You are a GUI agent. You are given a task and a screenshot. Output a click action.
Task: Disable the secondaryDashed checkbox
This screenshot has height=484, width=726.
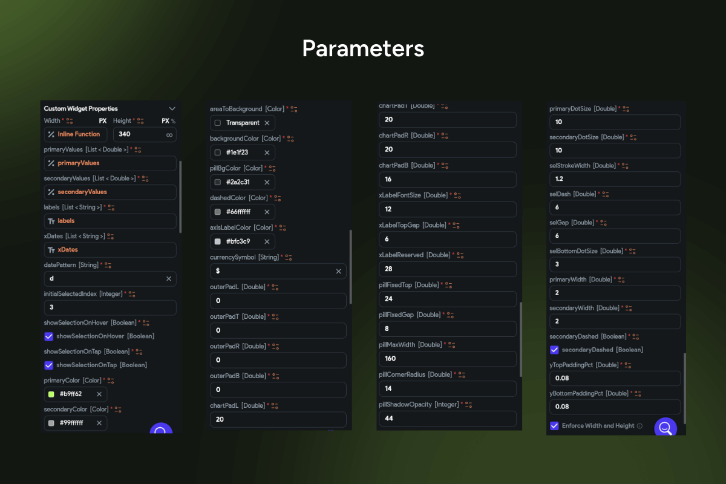[x=554, y=350]
